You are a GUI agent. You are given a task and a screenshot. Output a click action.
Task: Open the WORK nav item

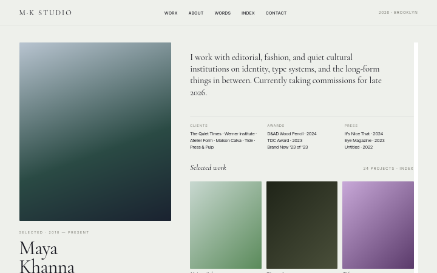(x=171, y=13)
